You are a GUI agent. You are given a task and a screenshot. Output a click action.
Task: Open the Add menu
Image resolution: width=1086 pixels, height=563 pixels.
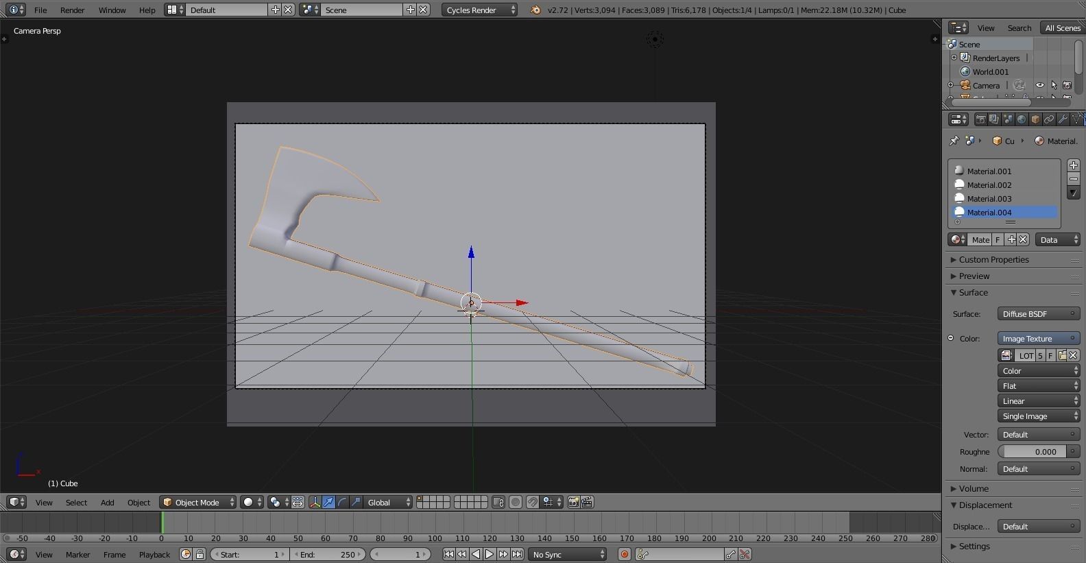[108, 503]
